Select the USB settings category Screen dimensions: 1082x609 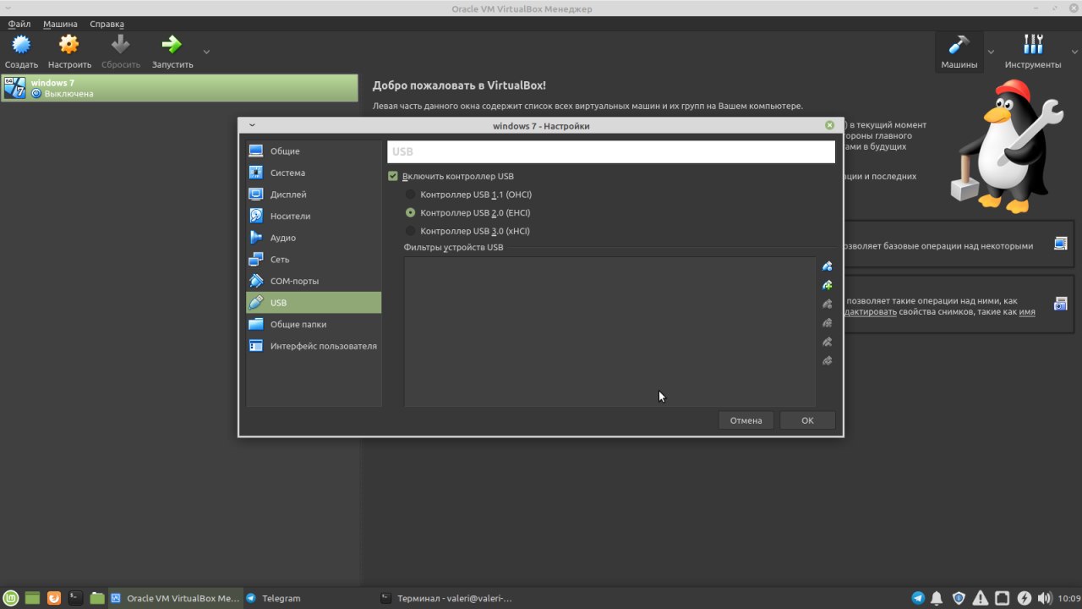click(314, 303)
